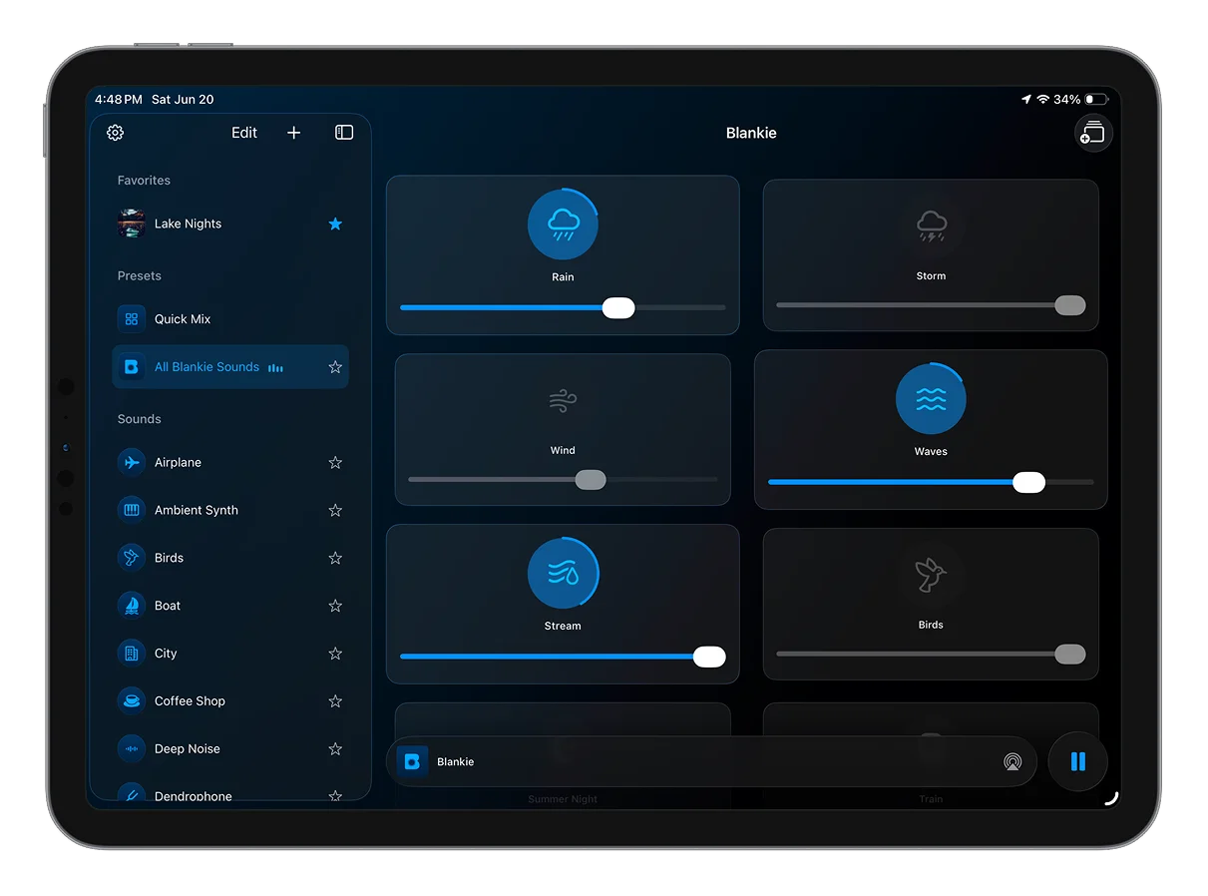Viewport: 1208px width, 896px height.
Task: Click the Airplane icon in sidebar
Action: click(x=131, y=462)
